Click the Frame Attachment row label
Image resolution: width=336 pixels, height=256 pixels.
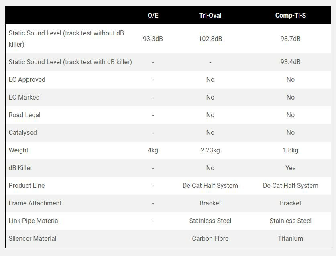[35, 203]
